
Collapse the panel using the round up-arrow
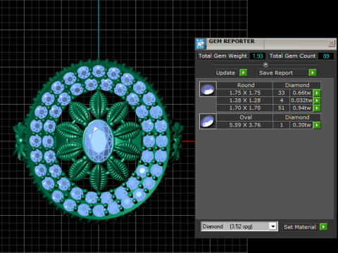[x=265, y=64]
